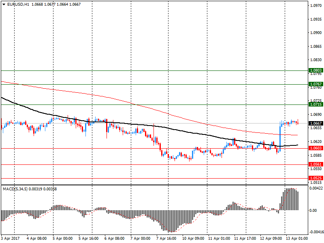The image size is (324, 243).
Task: Select the 1.0620 price scale value
Action: [316, 141]
